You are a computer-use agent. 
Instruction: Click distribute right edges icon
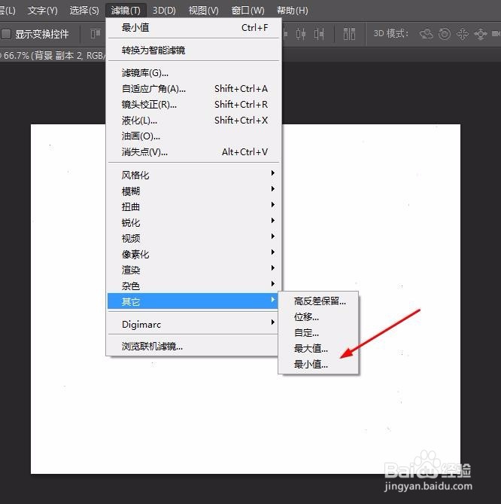319,34
